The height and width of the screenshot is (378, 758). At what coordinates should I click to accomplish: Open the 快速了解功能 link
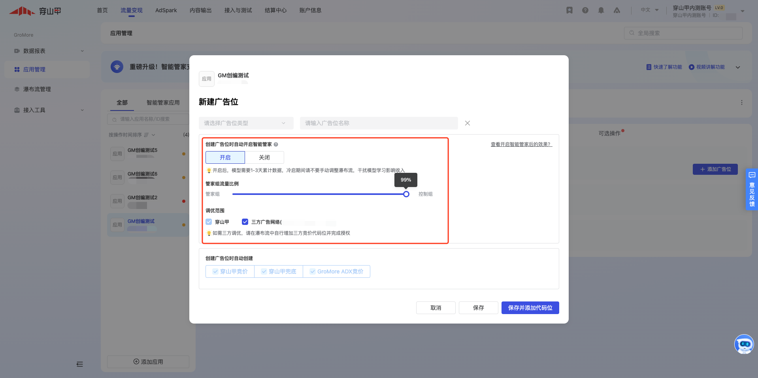[664, 67]
